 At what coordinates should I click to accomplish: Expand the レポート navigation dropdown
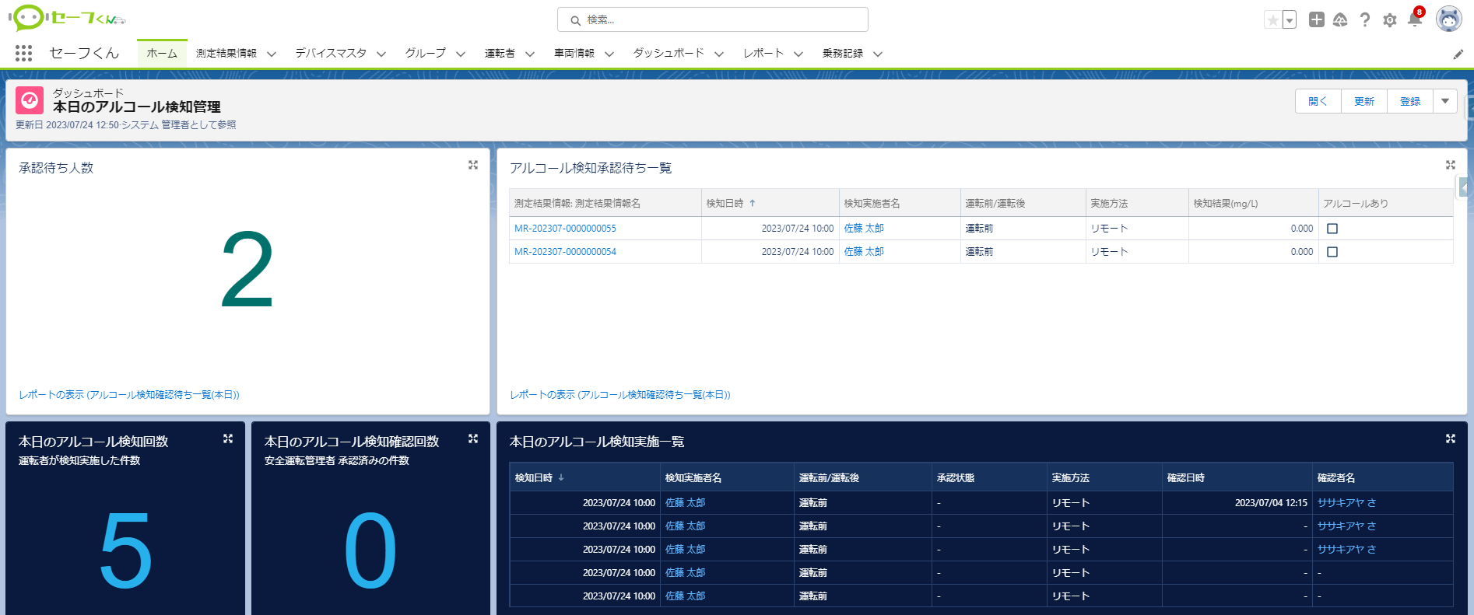[x=798, y=54]
